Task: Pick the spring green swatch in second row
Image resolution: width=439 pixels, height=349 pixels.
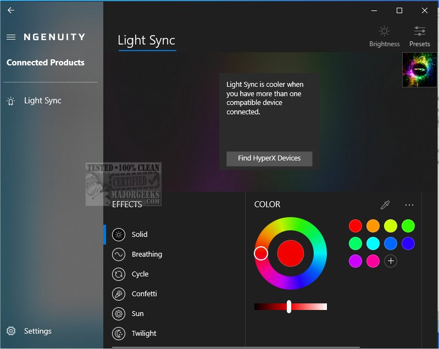Action: pyautogui.click(x=355, y=243)
